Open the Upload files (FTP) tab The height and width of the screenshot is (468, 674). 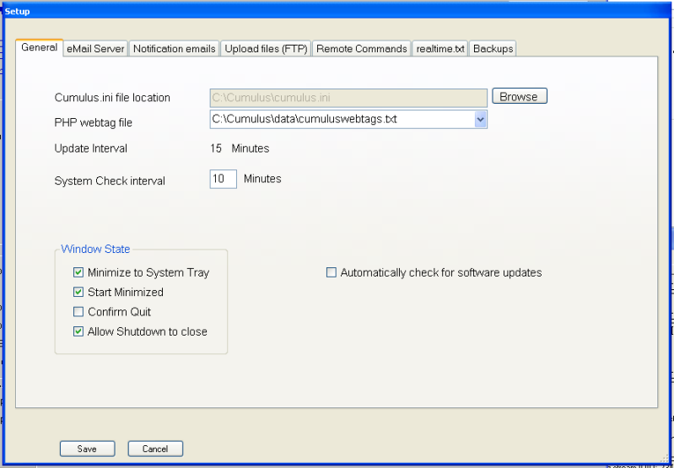click(266, 49)
